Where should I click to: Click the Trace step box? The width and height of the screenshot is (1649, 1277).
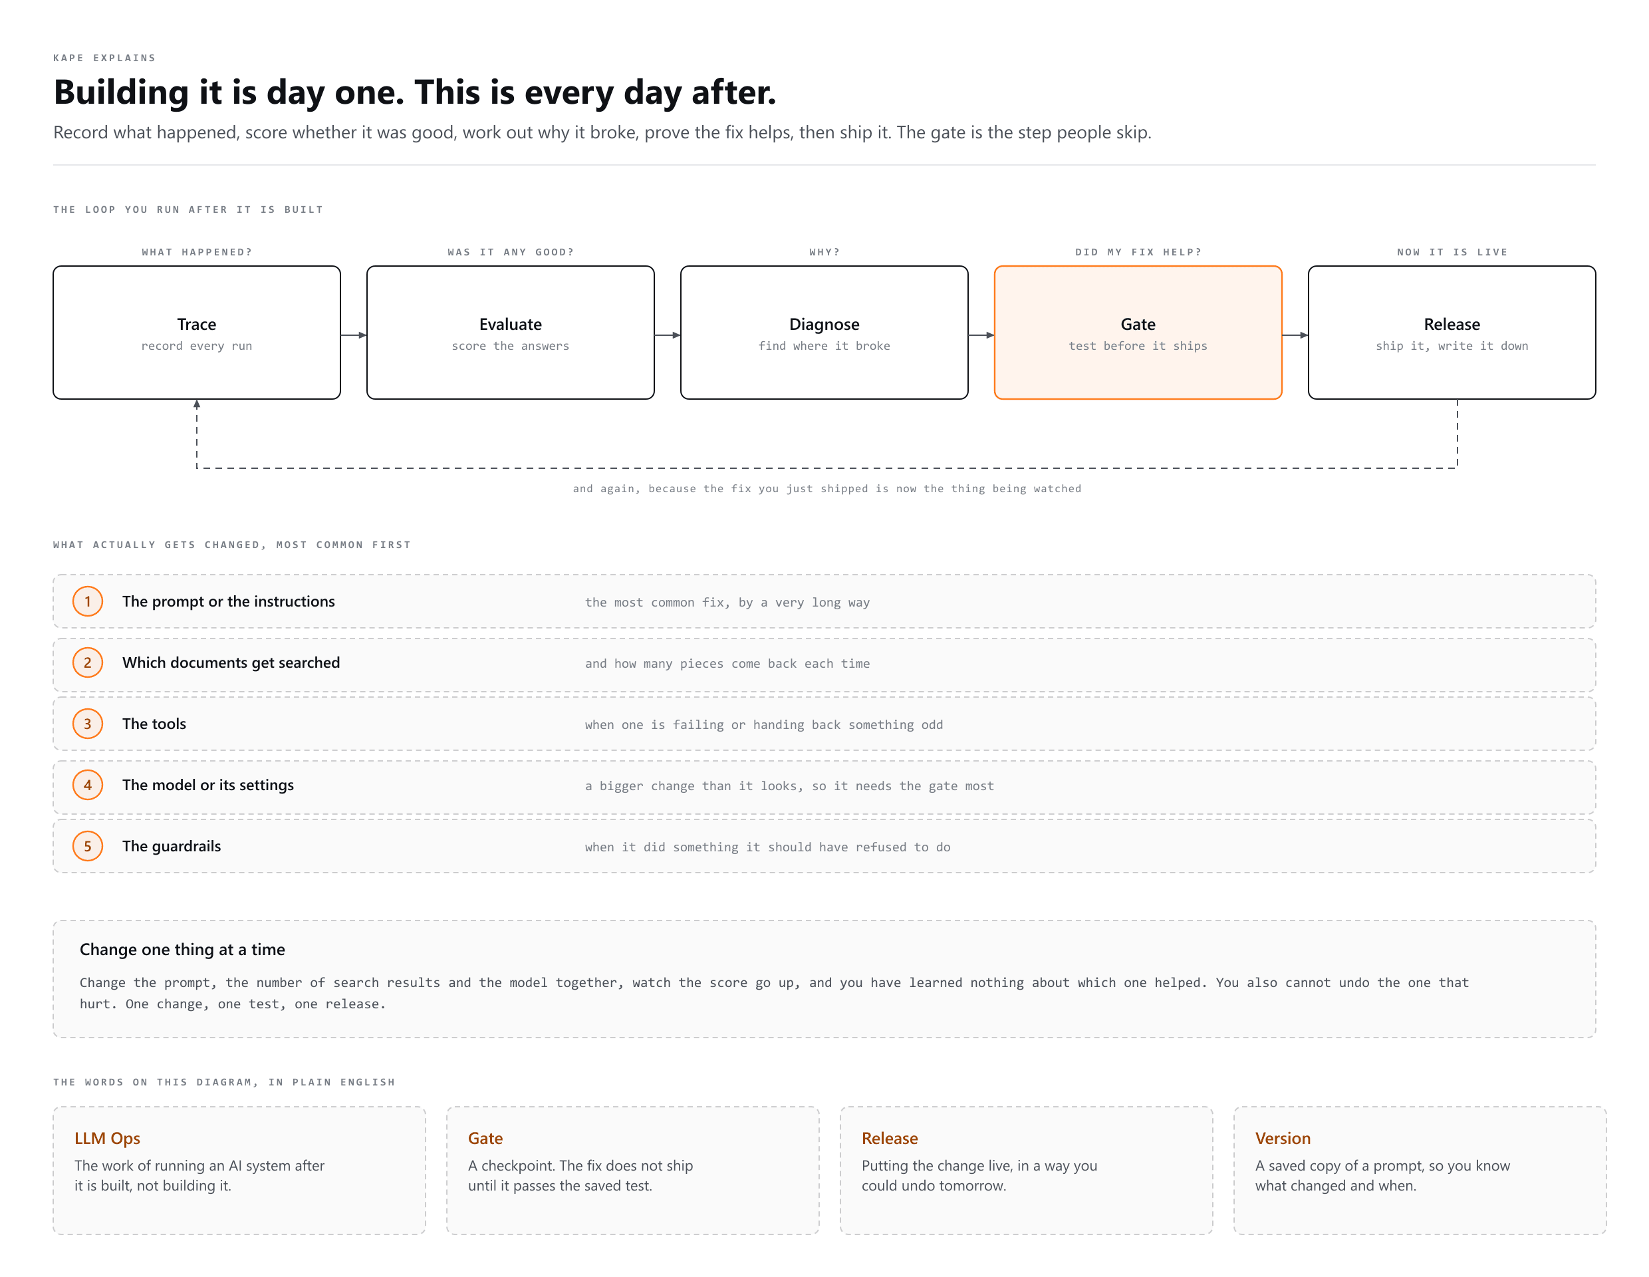(x=196, y=333)
